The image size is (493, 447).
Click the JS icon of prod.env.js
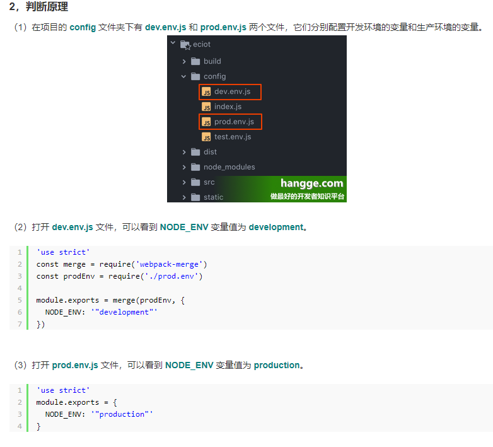(206, 122)
